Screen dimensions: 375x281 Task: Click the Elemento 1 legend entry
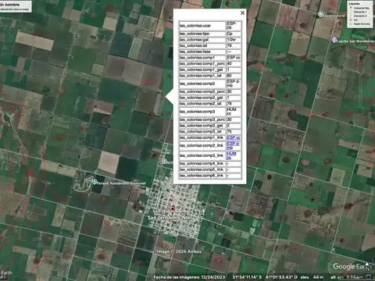(360, 12)
